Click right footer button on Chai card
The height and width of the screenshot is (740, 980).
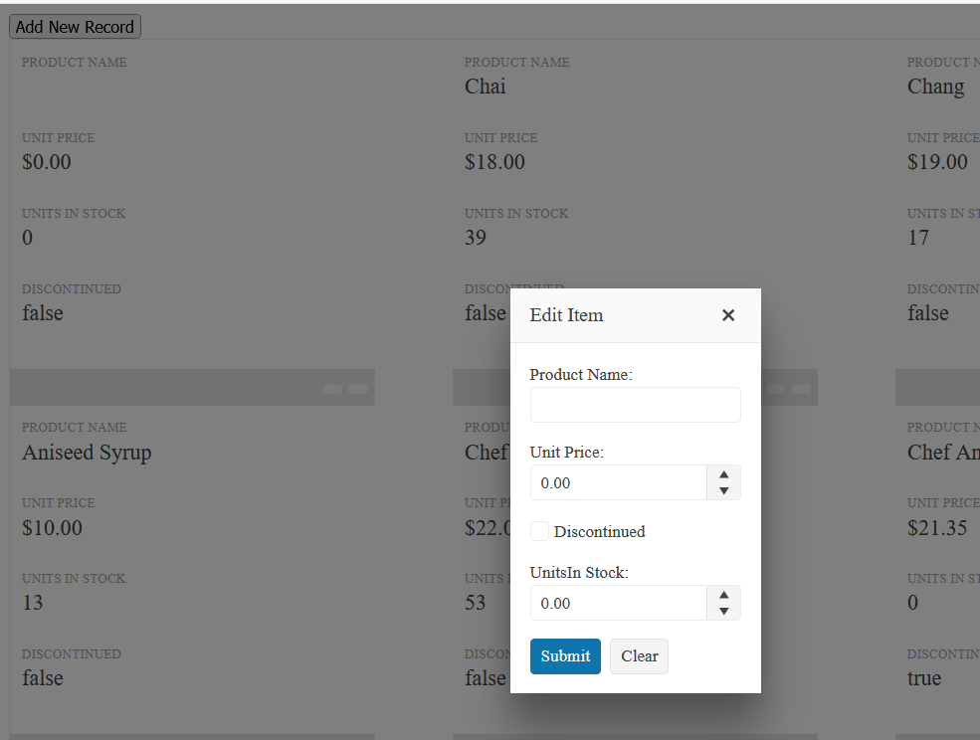click(800, 389)
